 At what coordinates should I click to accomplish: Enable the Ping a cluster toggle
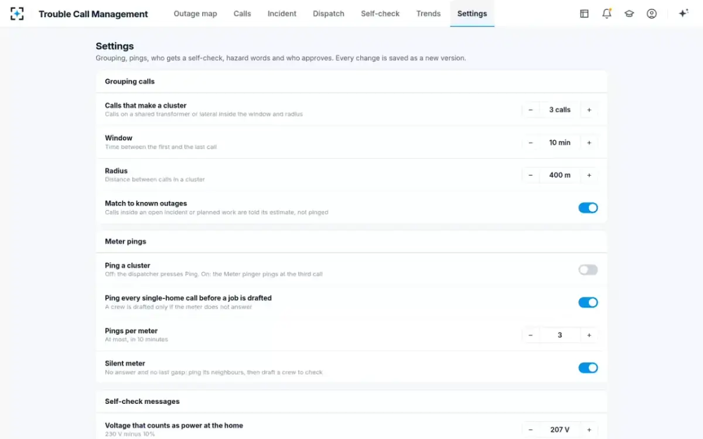(x=588, y=270)
